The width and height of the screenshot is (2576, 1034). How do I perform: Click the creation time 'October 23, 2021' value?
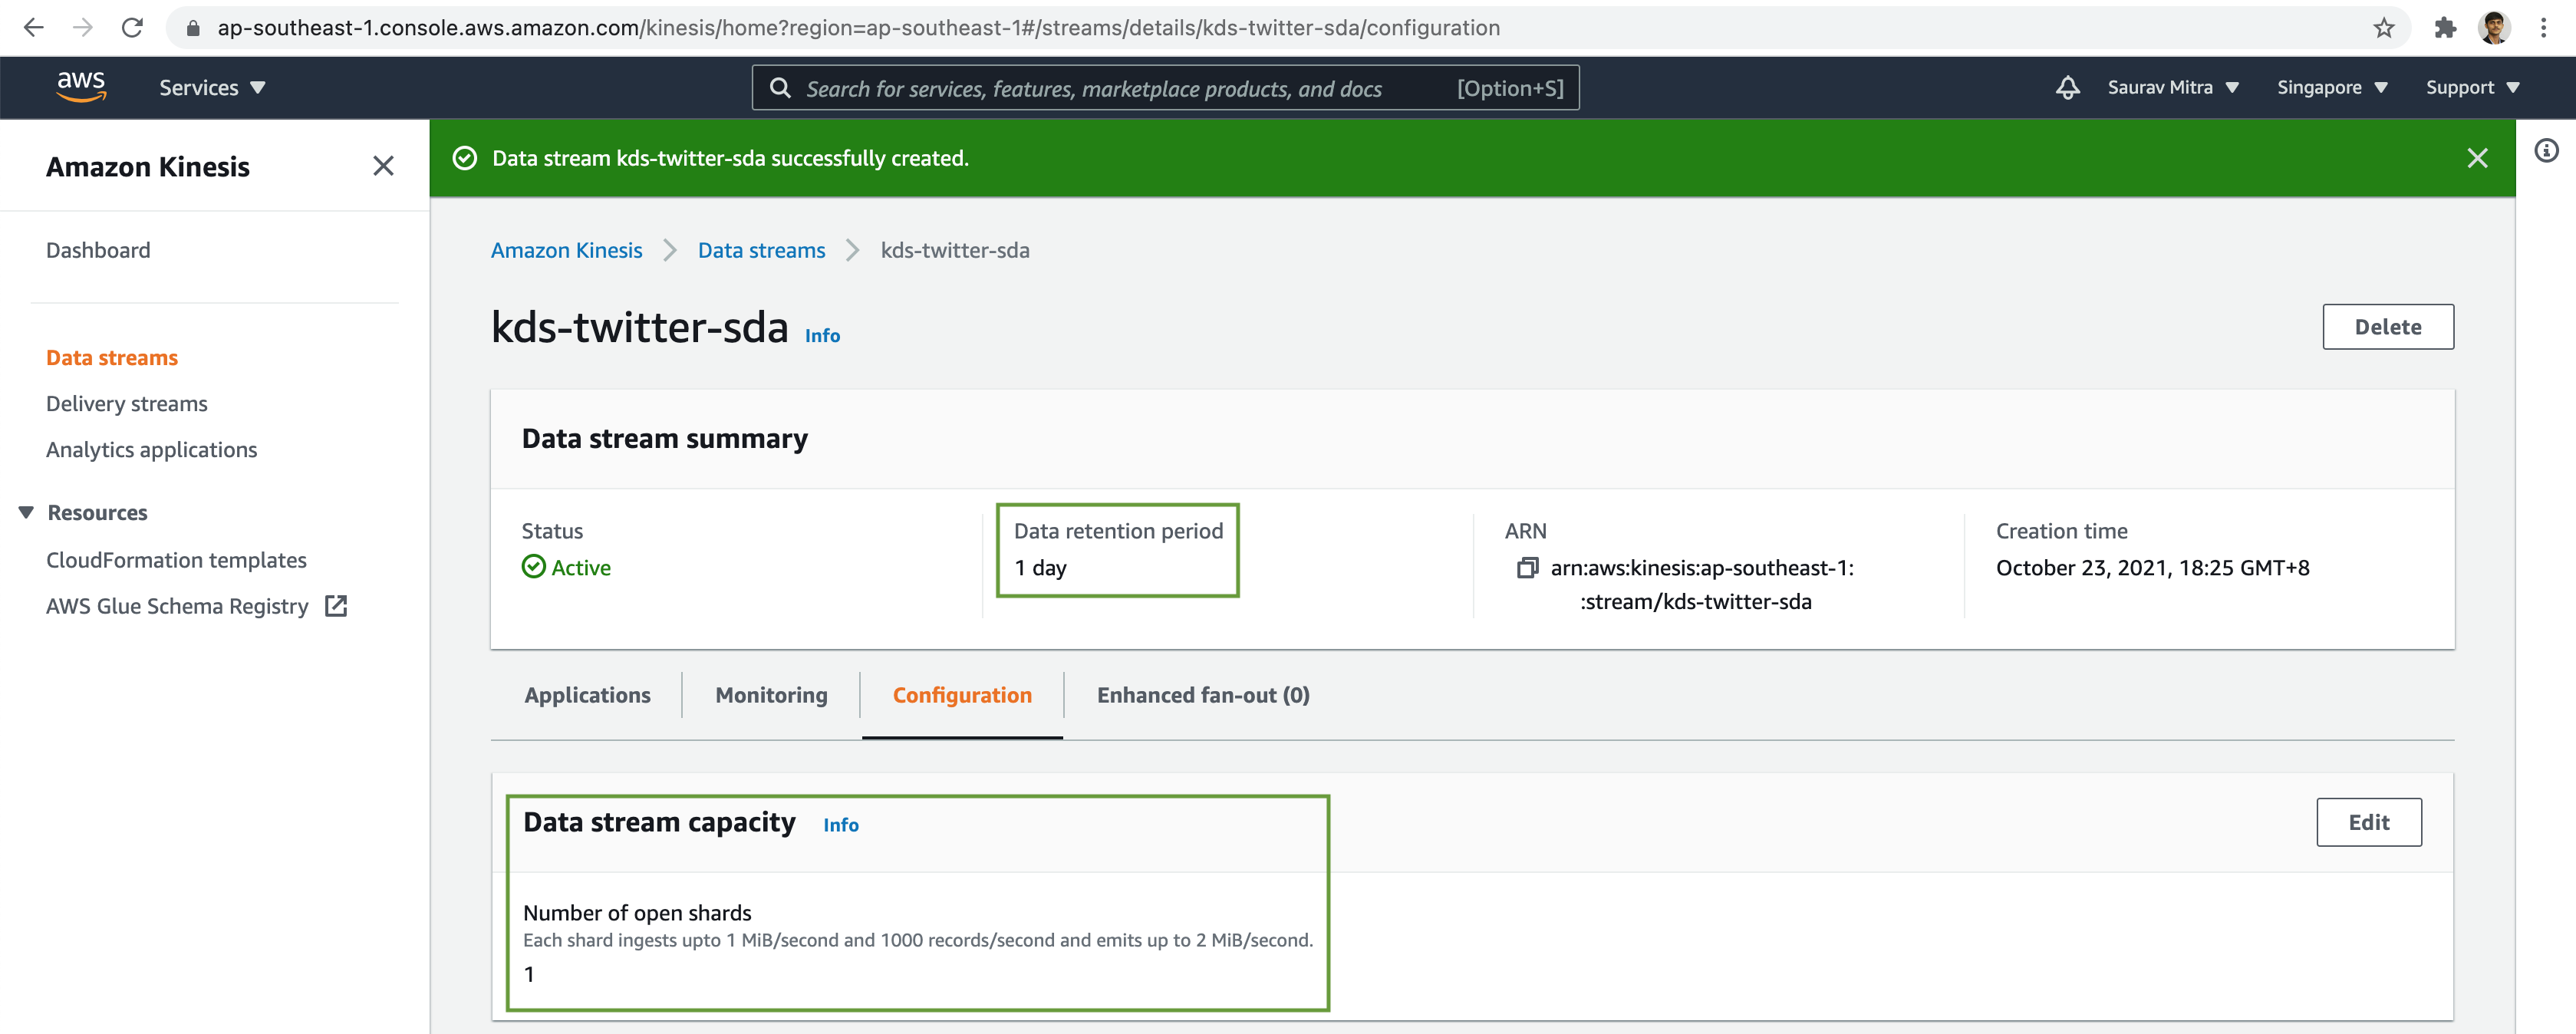pos(2152,568)
